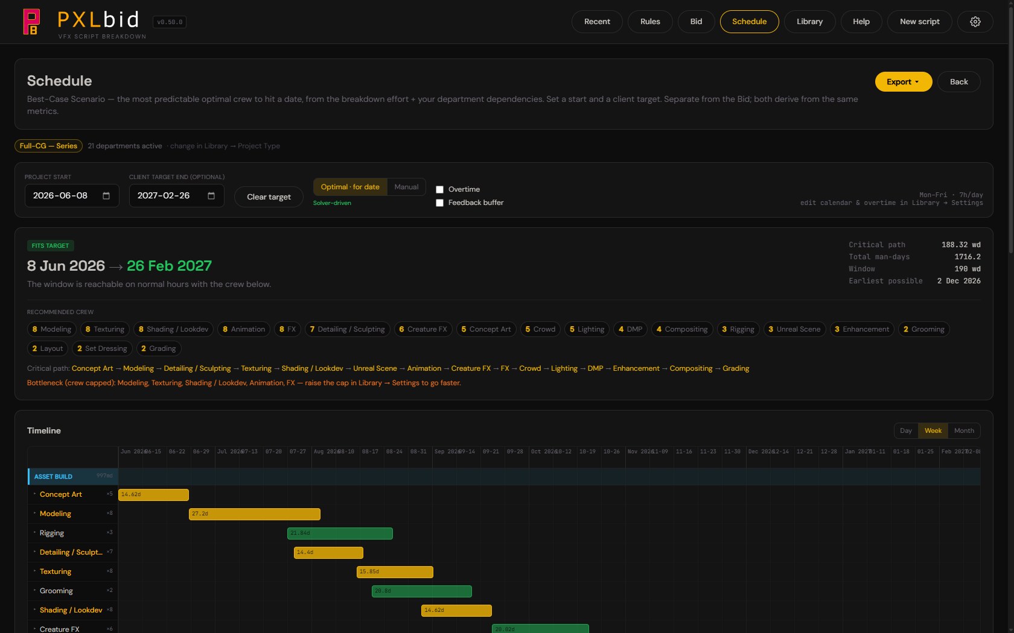Click the 2 Set Dressing crew chip
This screenshot has height=633, width=1014.
[x=102, y=348]
